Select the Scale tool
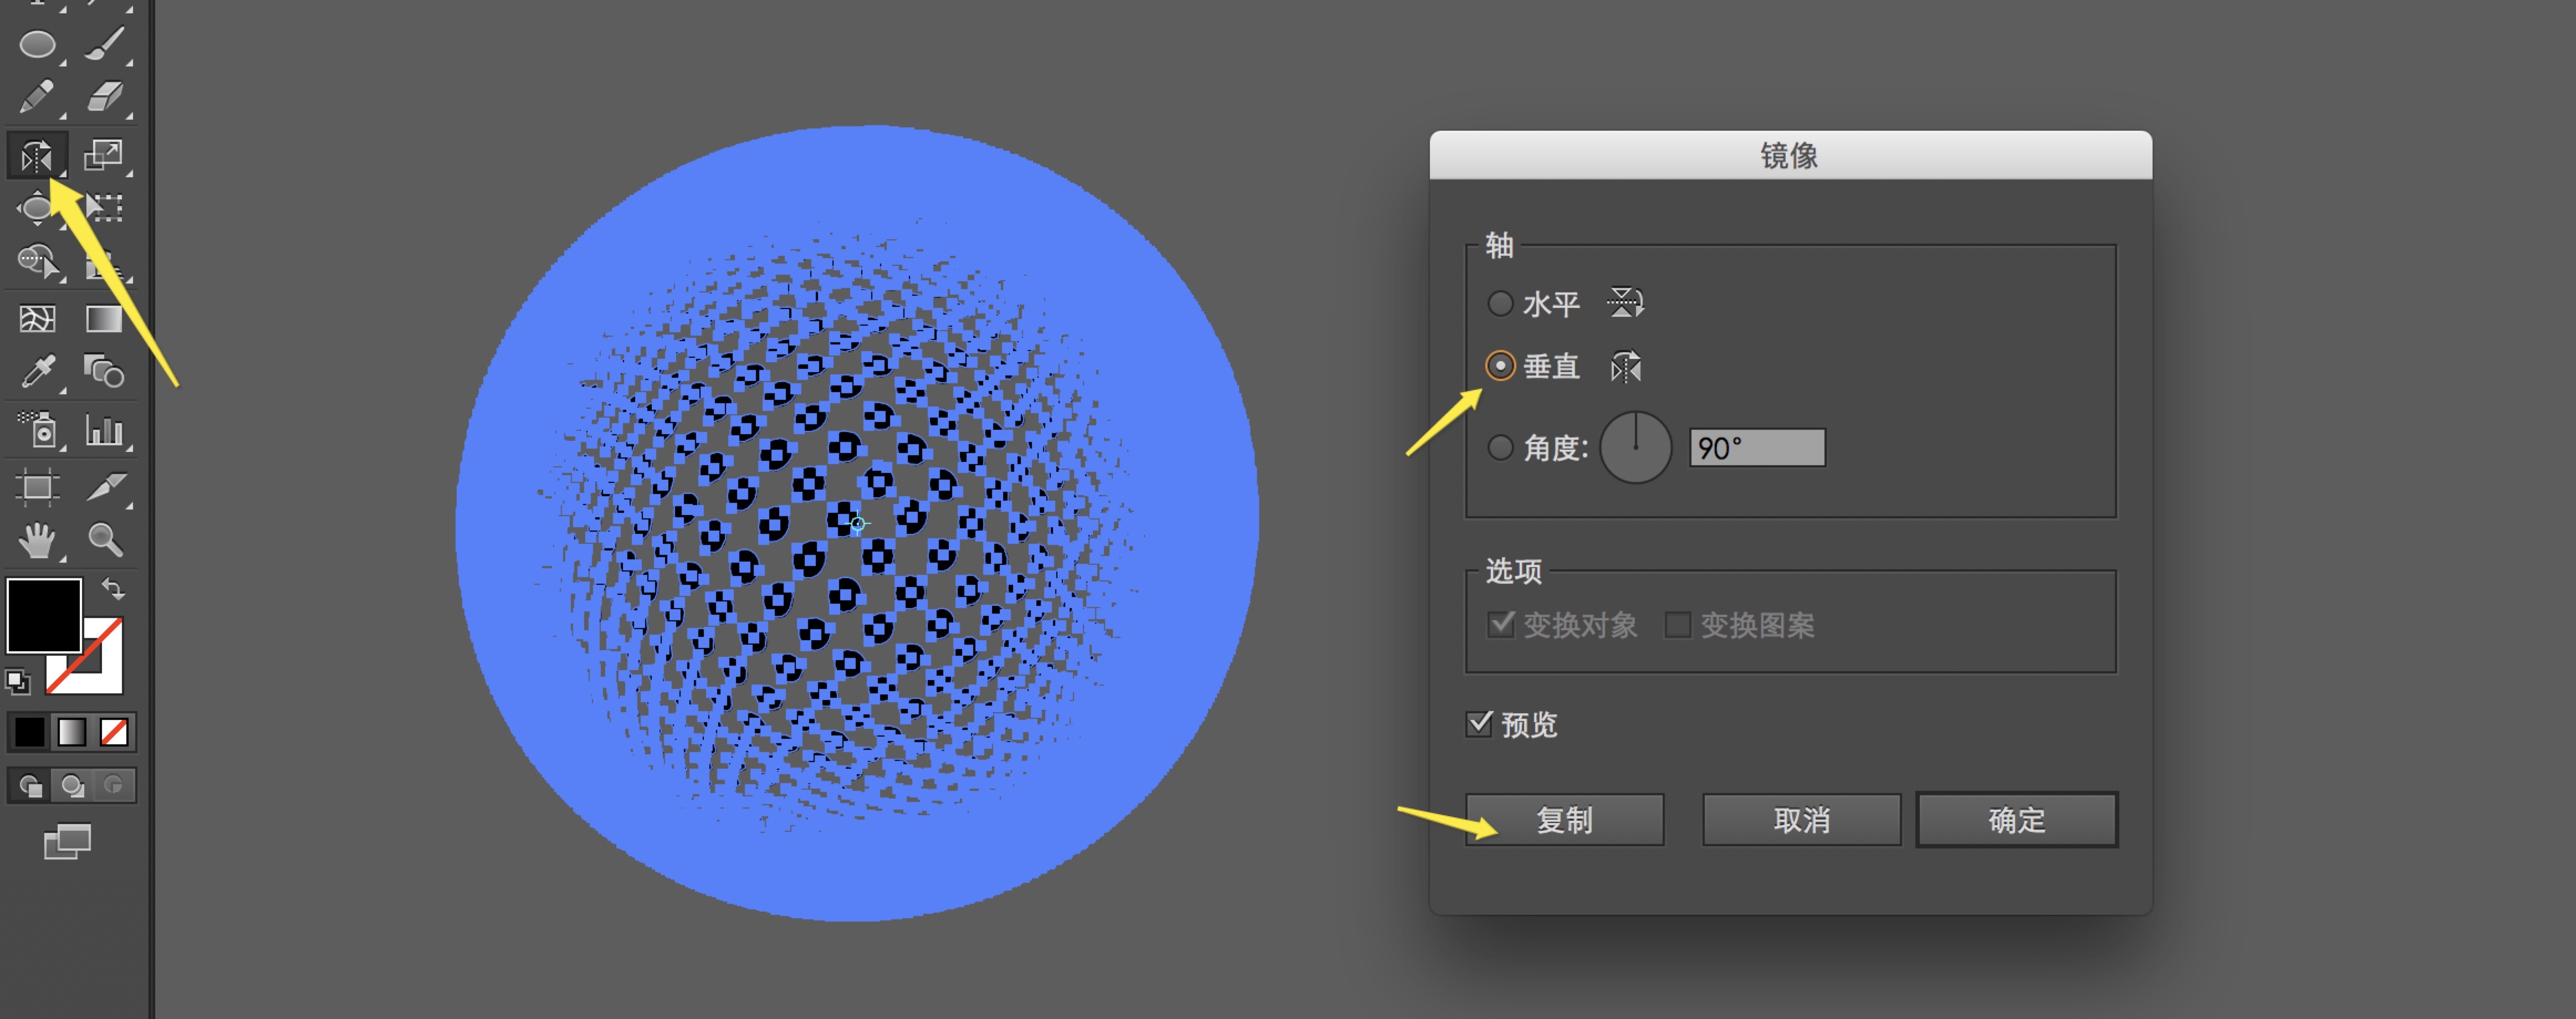2576x1019 pixels. click(103, 155)
